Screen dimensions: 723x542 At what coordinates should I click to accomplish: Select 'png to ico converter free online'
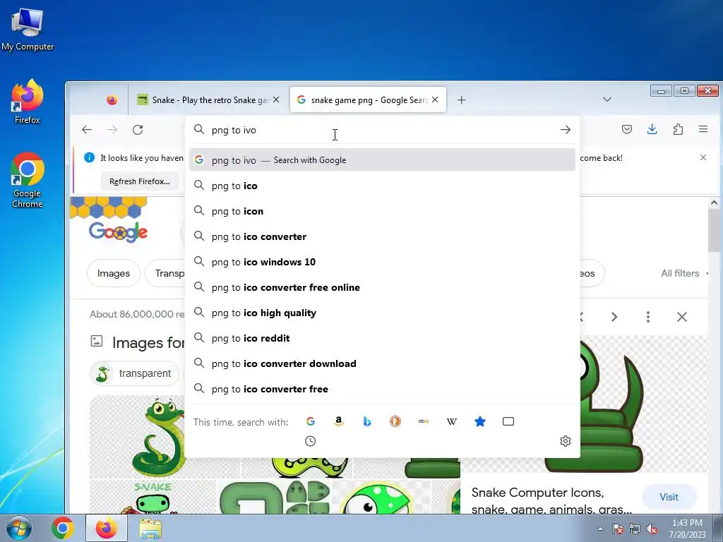(x=382, y=287)
